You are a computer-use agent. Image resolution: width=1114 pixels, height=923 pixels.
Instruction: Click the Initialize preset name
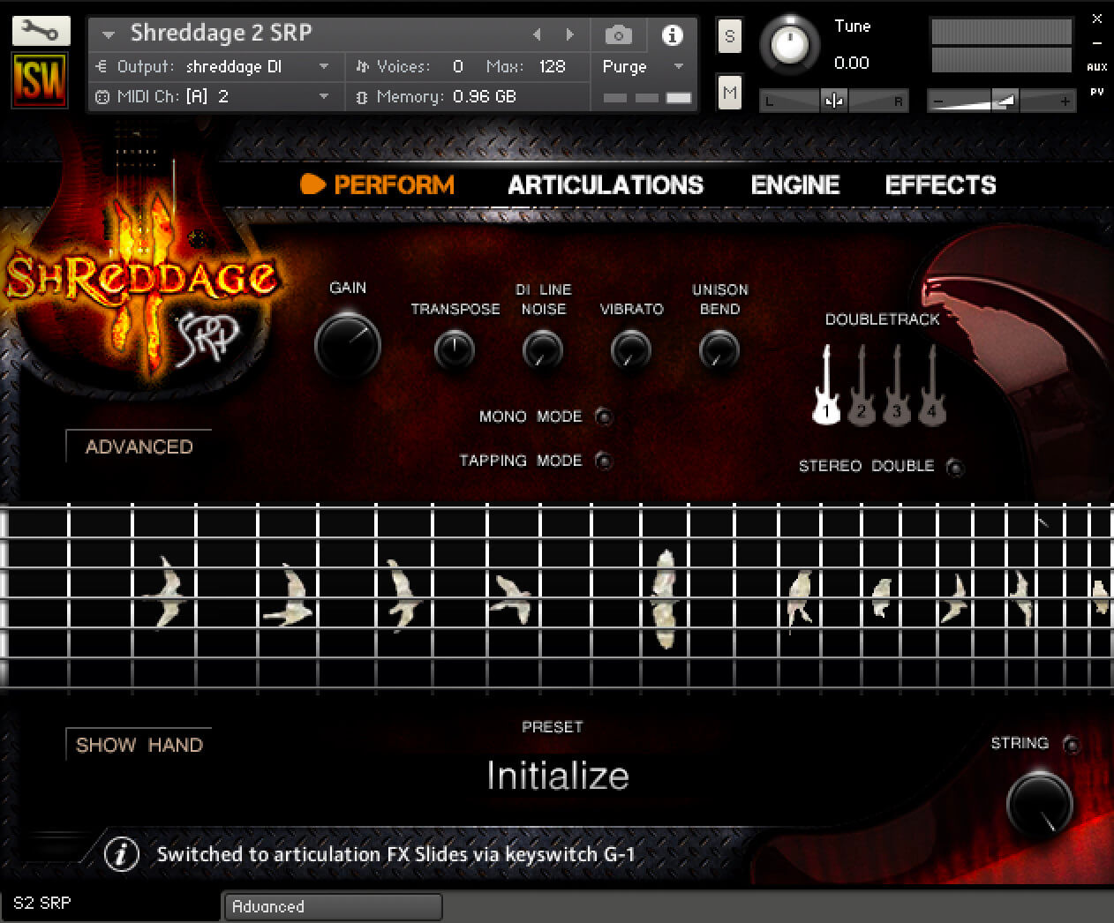(558, 775)
